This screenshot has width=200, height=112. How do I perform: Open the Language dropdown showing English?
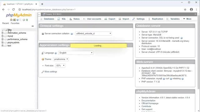76,53
